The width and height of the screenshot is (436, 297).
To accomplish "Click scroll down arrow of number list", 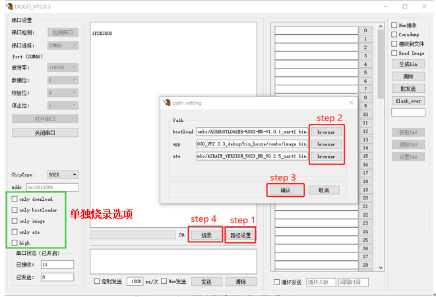I will click(381, 267).
